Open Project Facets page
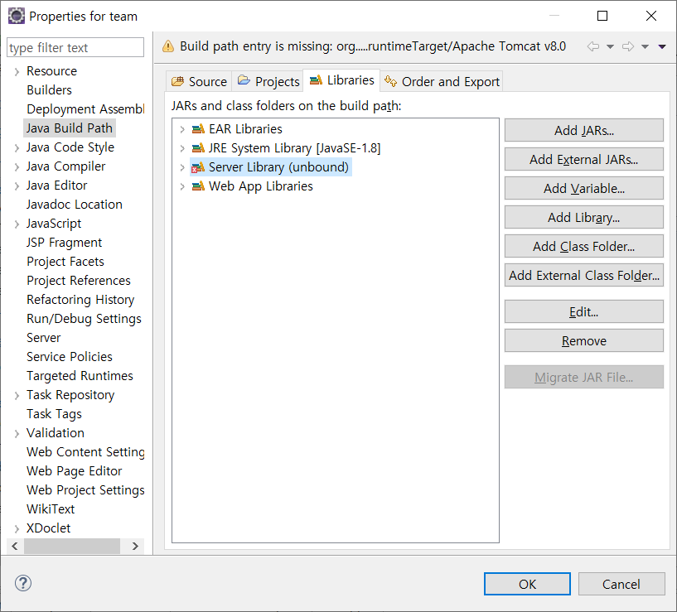 coord(65,261)
